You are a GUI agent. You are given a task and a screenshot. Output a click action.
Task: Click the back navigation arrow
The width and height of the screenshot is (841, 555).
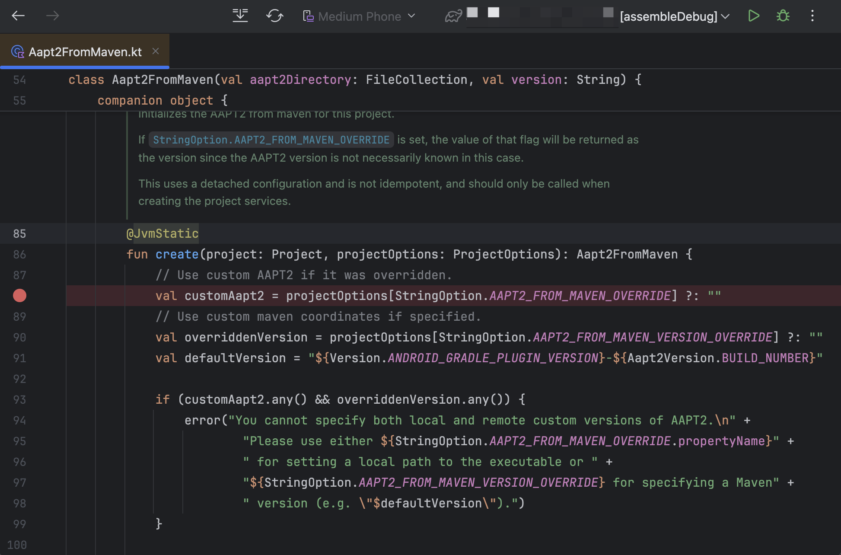18,16
